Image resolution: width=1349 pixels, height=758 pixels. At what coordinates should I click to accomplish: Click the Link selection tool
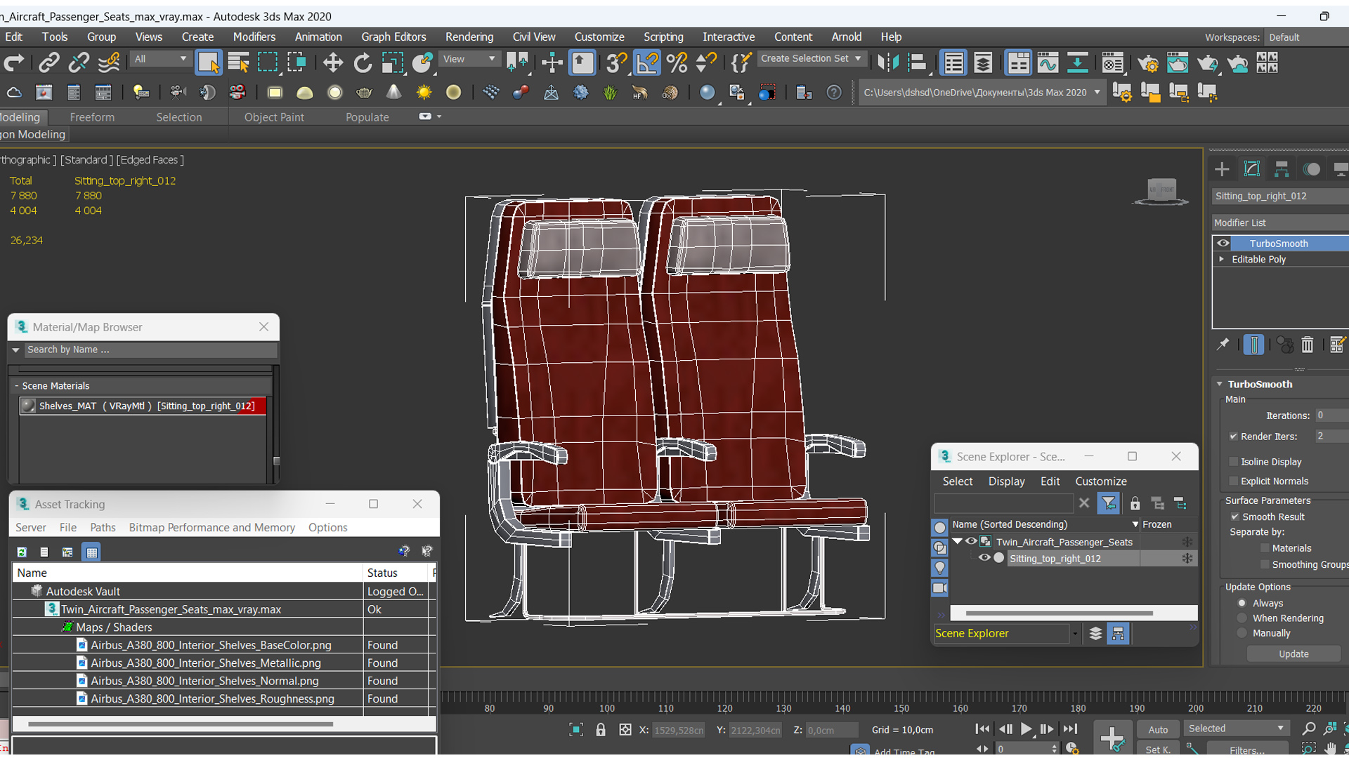48,63
